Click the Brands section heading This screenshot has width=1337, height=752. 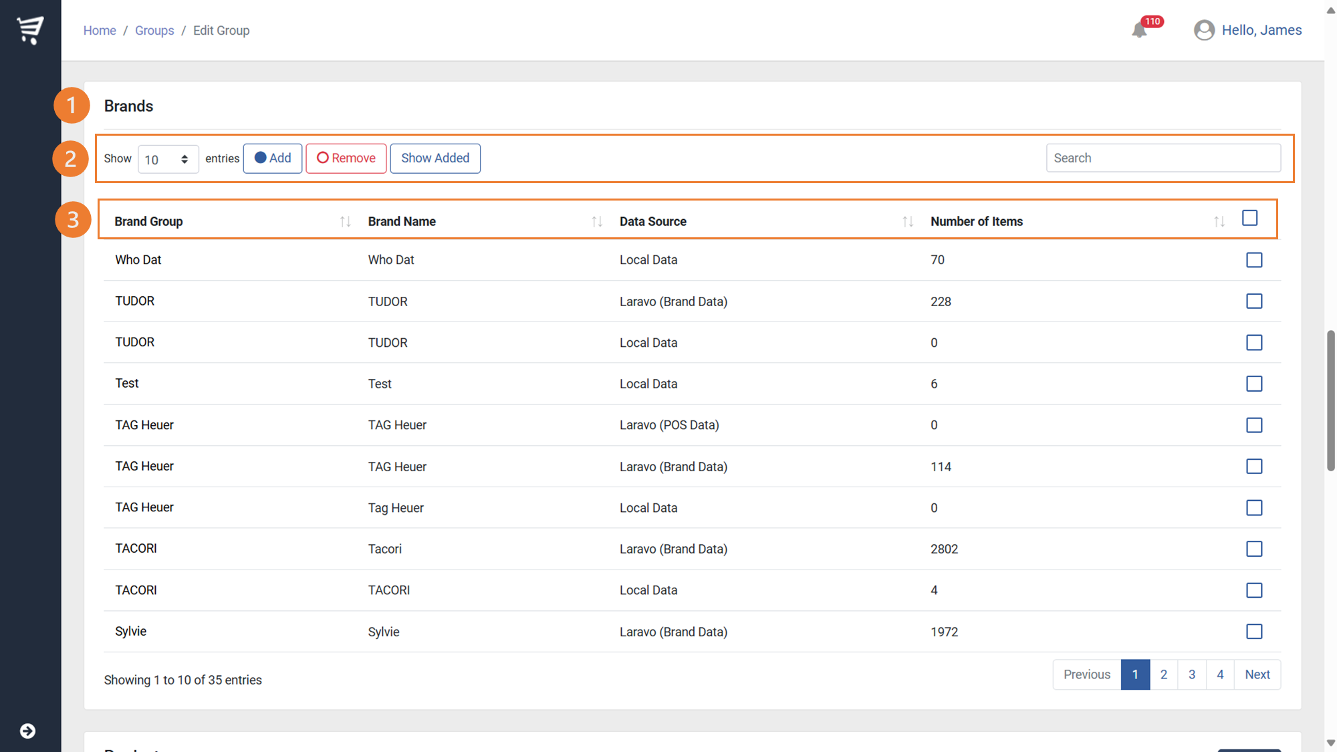pyautogui.click(x=128, y=106)
